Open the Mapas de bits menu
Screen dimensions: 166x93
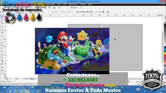50,4
